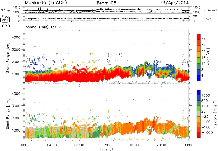Click 'Slant Range [km]' on the velocity panel
This screenshot has width=218, height=151.
pos(8,114)
